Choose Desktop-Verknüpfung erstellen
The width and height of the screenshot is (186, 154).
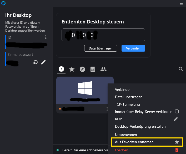coord(140,126)
